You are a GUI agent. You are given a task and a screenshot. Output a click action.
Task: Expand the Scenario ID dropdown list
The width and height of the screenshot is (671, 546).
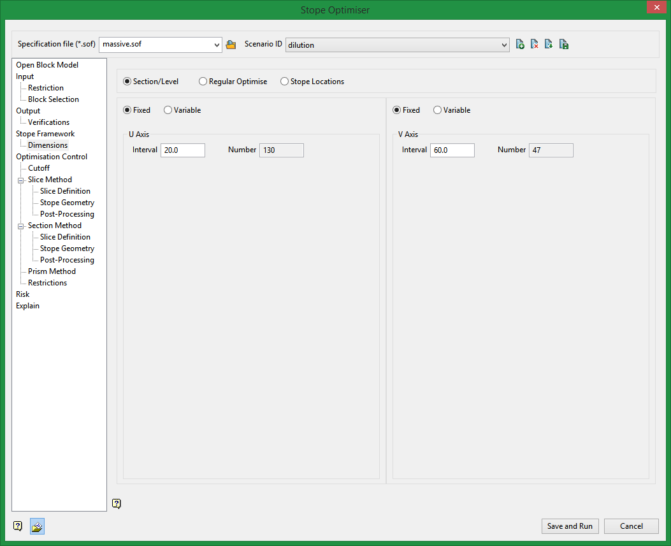coord(504,45)
